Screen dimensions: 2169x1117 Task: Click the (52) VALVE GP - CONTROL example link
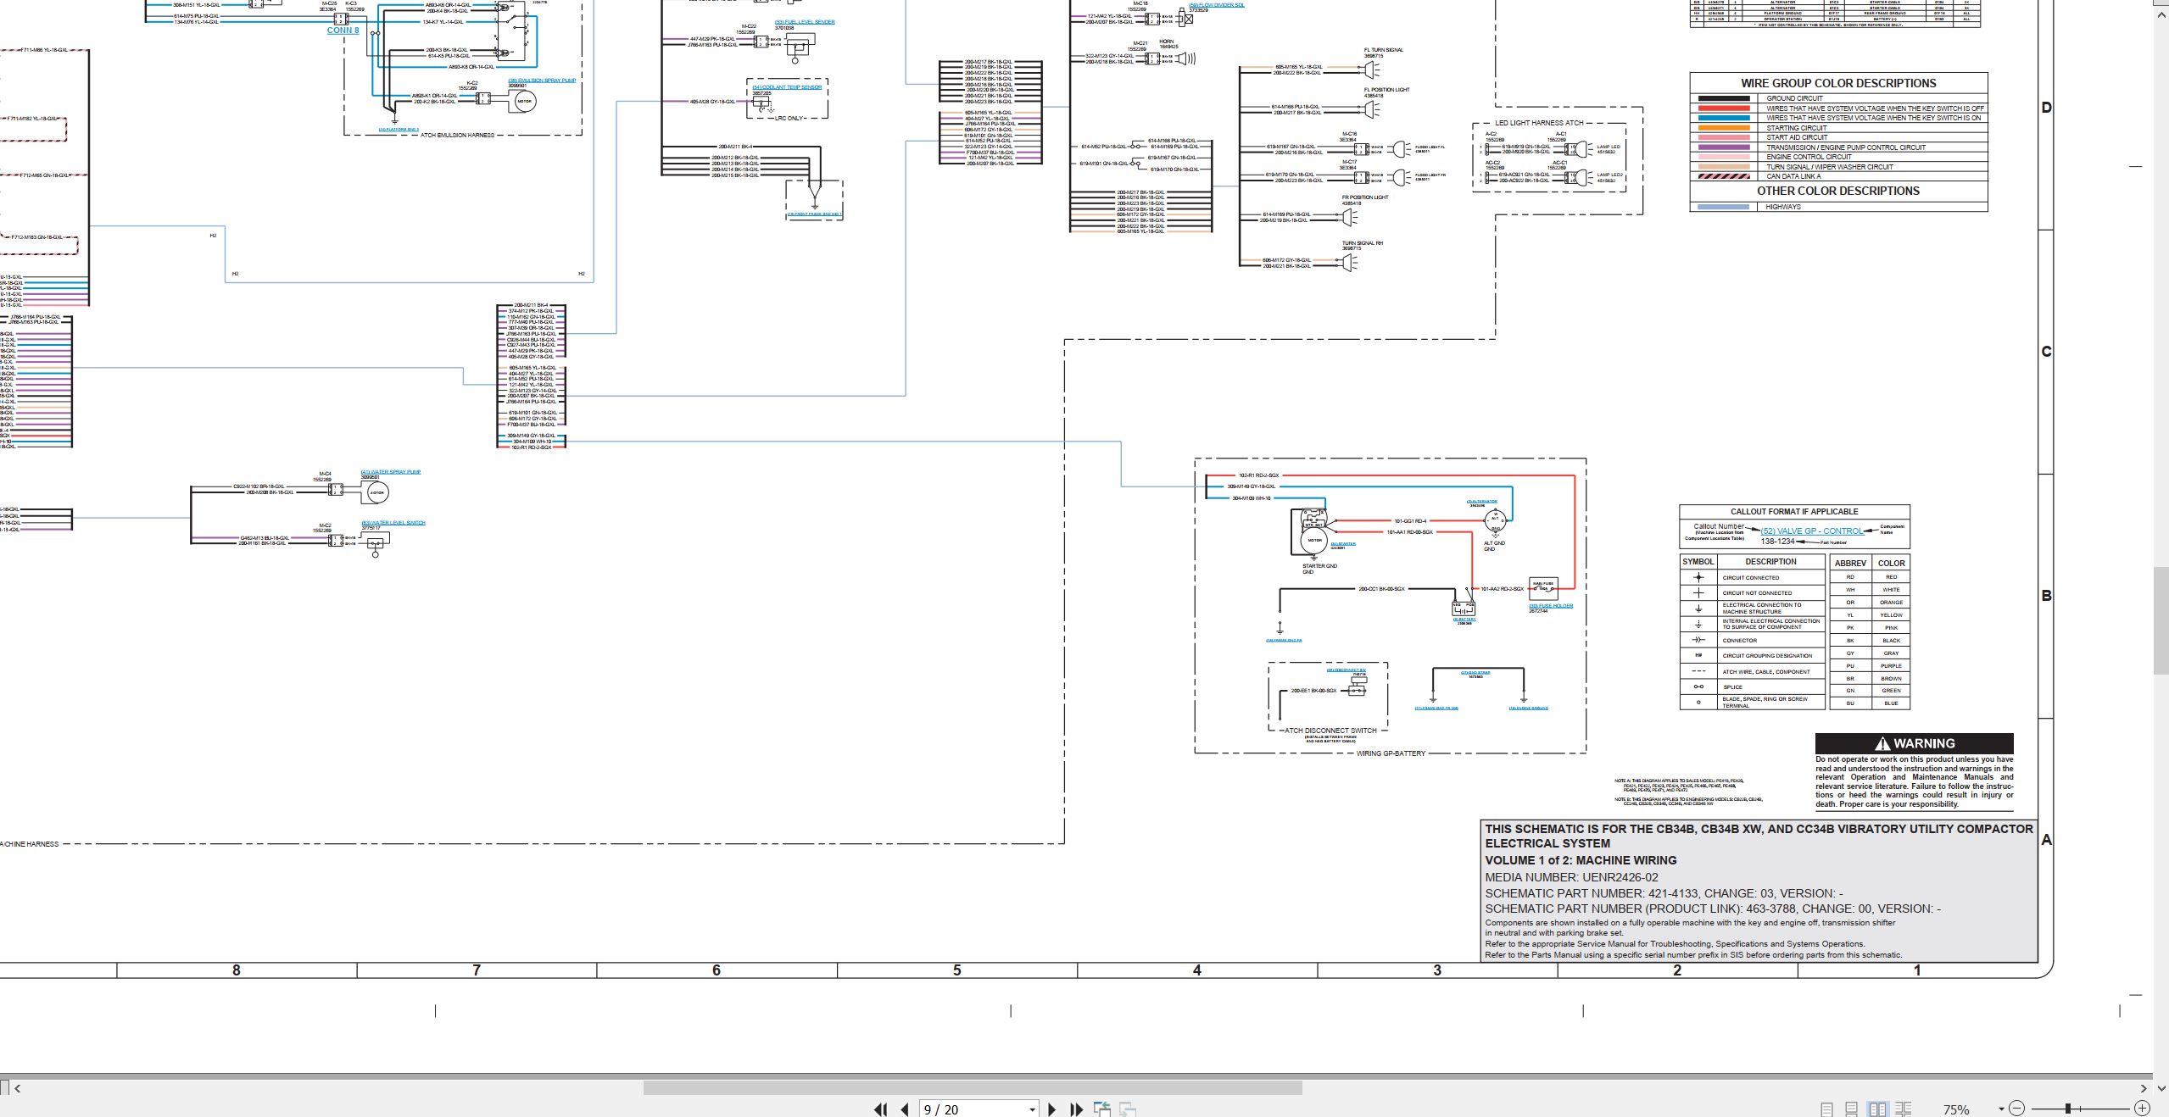(1812, 531)
